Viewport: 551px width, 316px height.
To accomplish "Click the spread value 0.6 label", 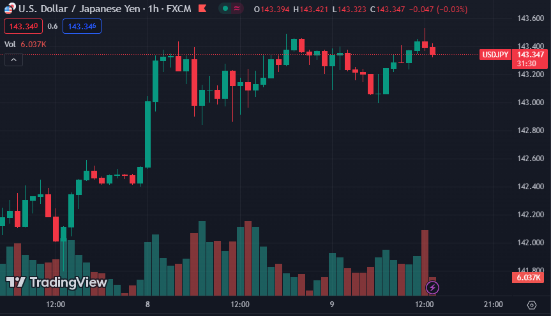I will [53, 26].
